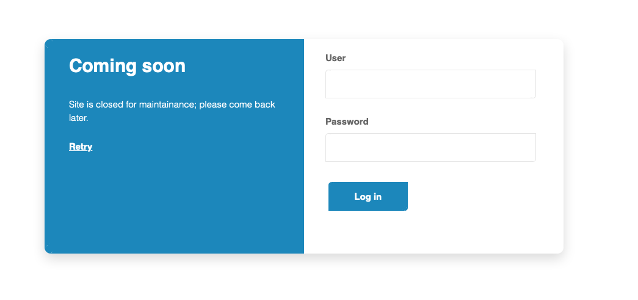This screenshot has height=300, width=638.
Task: Click the "Password" field label
Action: [347, 122]
